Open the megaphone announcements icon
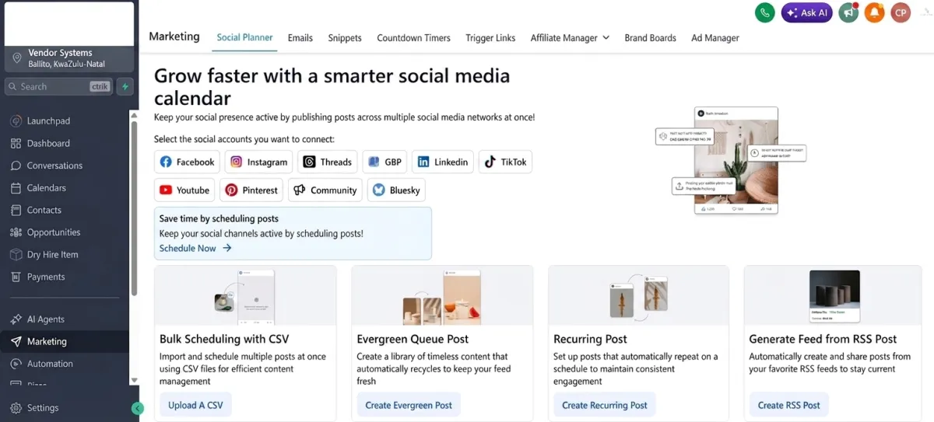 [848, 12]
